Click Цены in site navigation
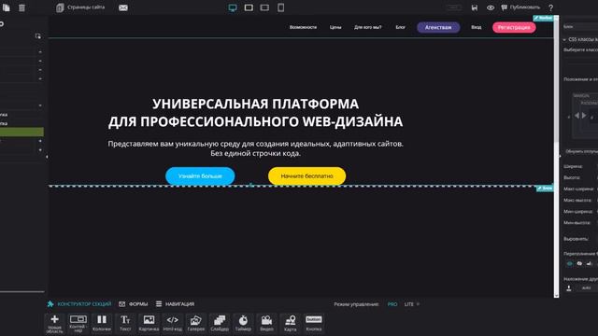Viewport: 598px width, 336px height. (335, 27)
